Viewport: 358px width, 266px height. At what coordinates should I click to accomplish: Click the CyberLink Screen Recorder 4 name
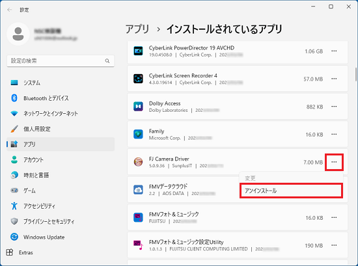click(x=183, y=75)
